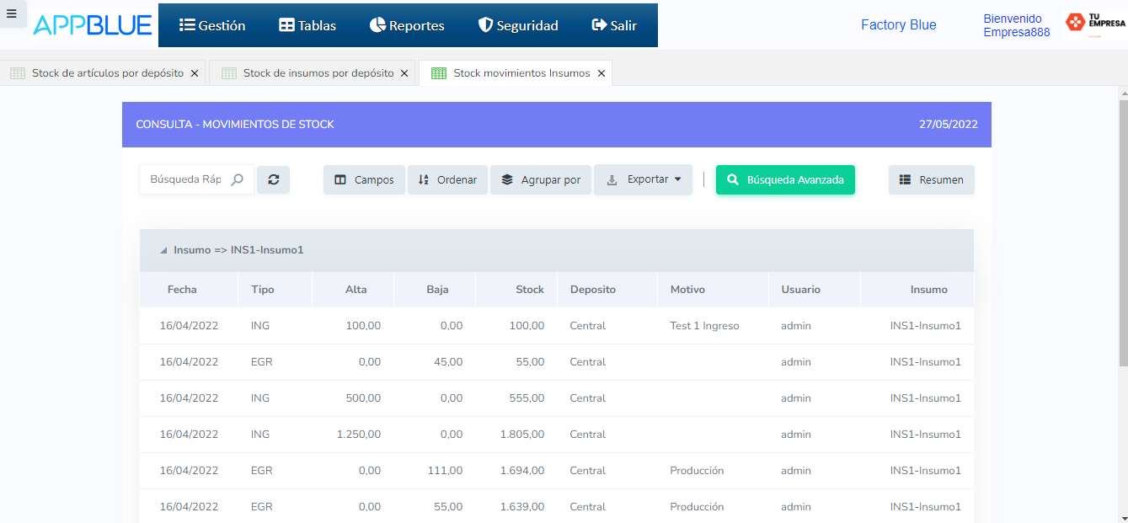Click the magnifier icon in quick search
Viewport: 1128px width, 523px height.
[x=238, y=179]
